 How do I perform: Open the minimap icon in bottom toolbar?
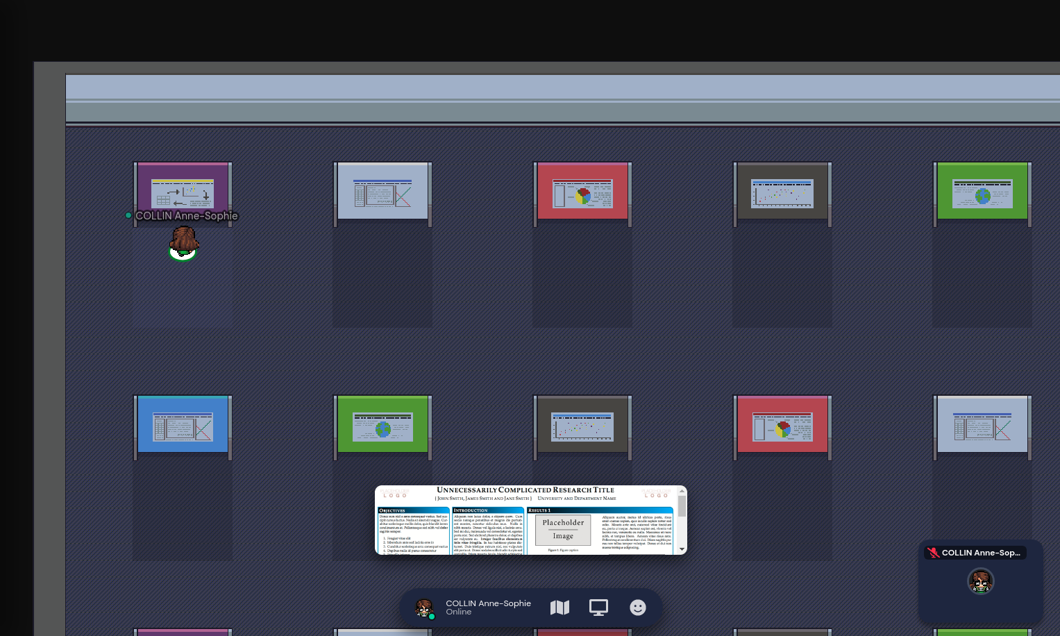tap(560, 608)
